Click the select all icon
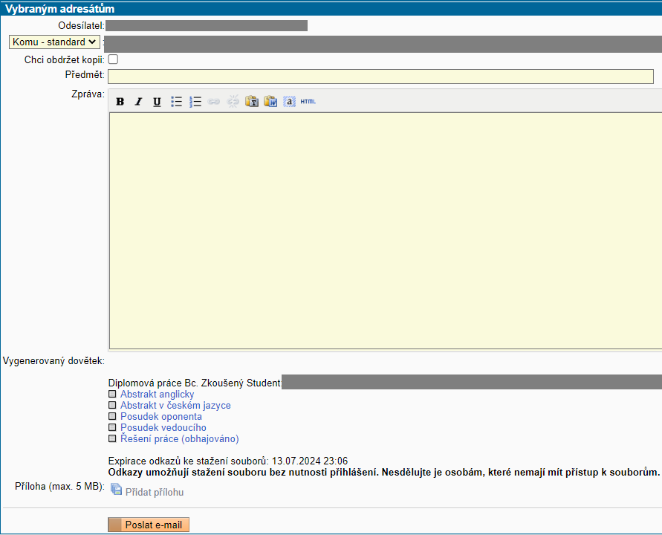The image size is (662, 535). (x=290, y=102)
